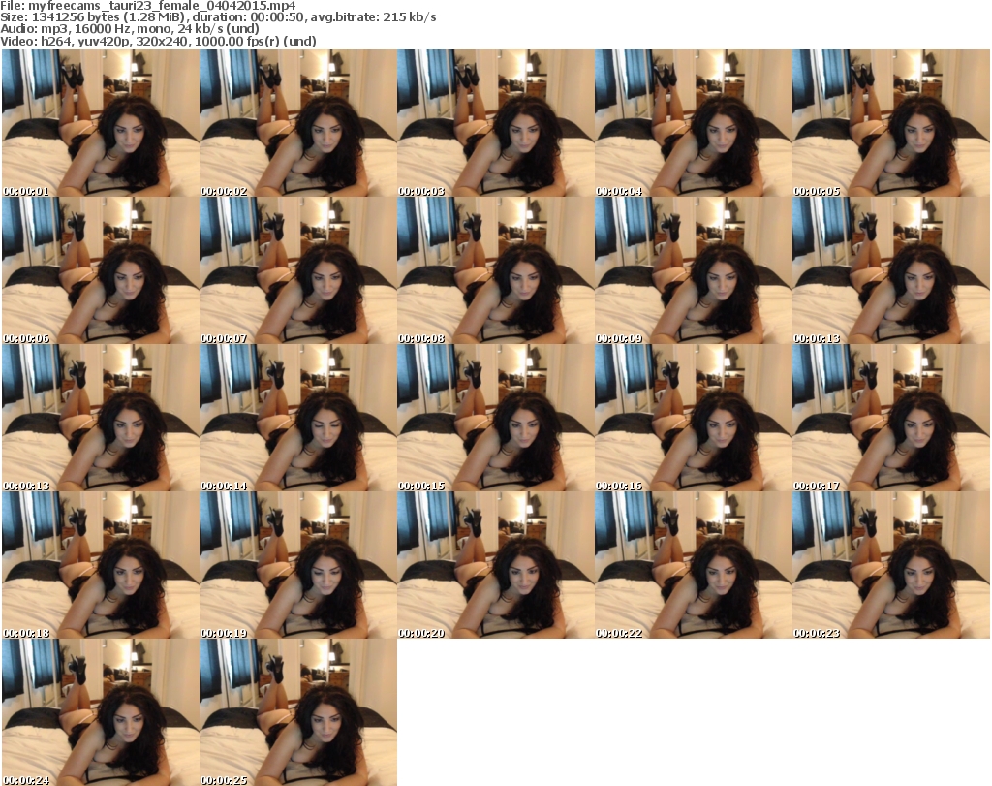The width and height of the screenshot is (992, 786).
Task: Select the thumbnail stamped 00:00:01
Action: click(101, 123)
